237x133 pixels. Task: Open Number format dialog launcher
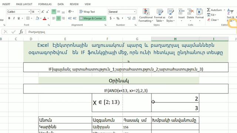(136, 25)
